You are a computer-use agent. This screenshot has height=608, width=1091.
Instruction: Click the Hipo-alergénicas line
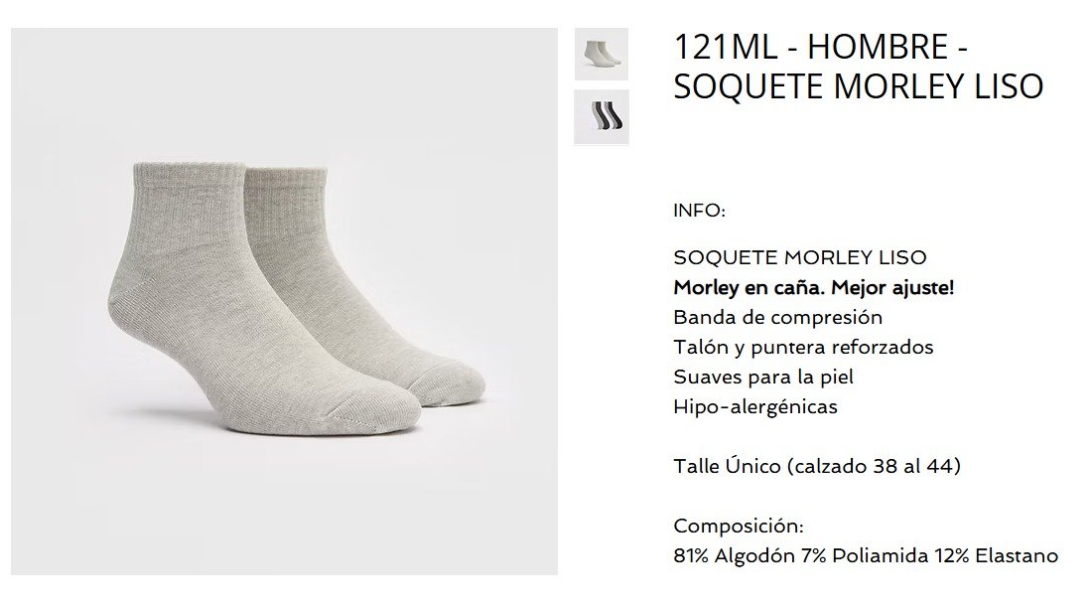tap(755, 406)
